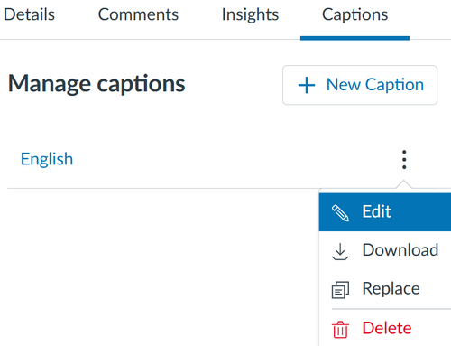
Task: Open the Comments tab
Action: [x=138, y=14]
